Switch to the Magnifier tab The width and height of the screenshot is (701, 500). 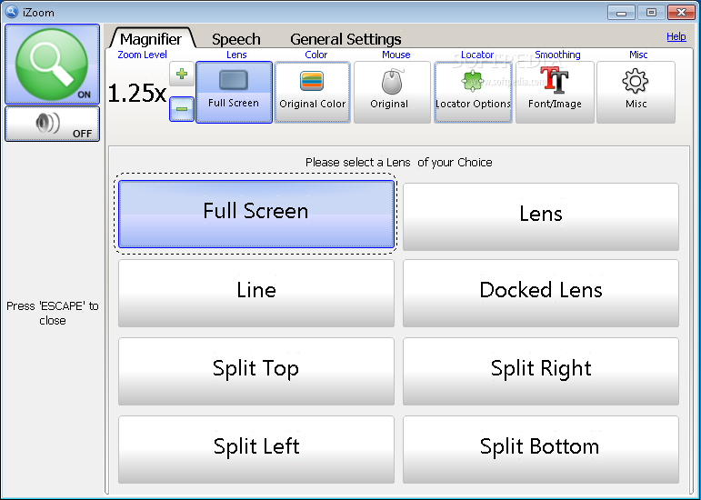[151, 39]
